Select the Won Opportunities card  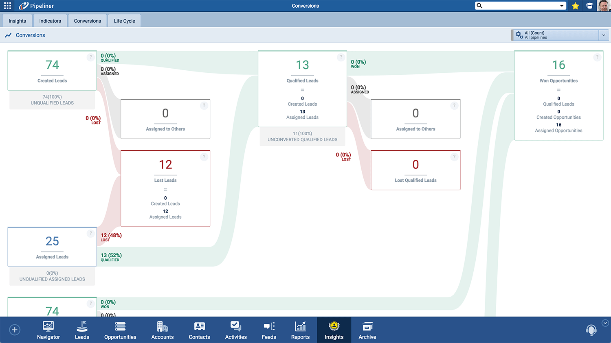tap(558, 96)
